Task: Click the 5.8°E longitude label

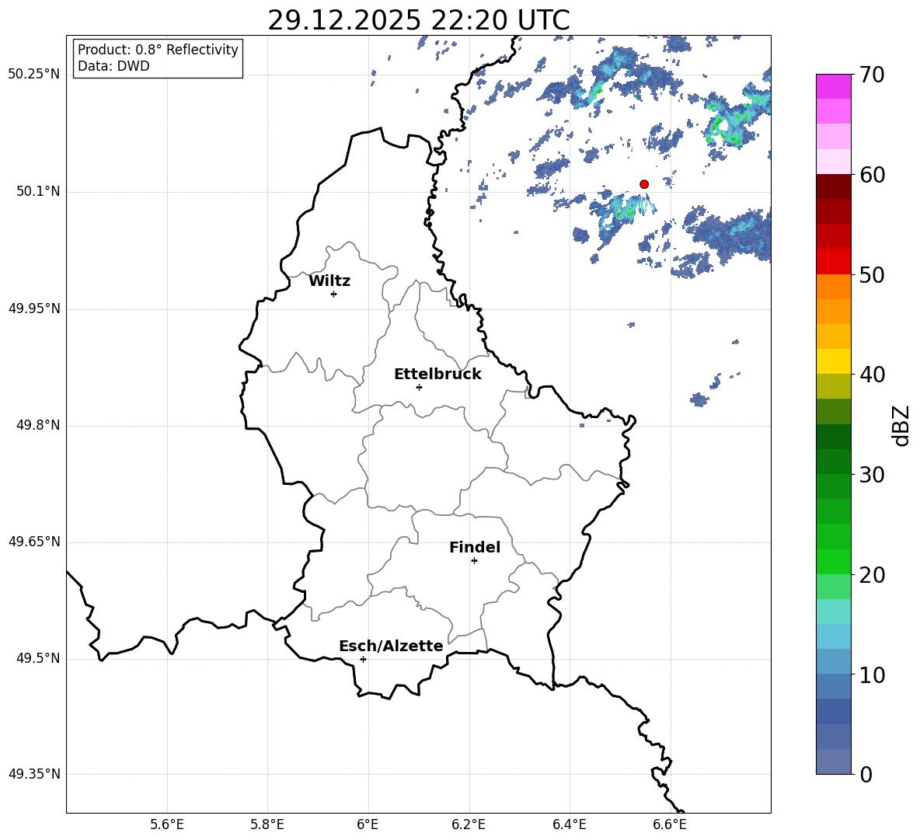Action: coord(267,824)
